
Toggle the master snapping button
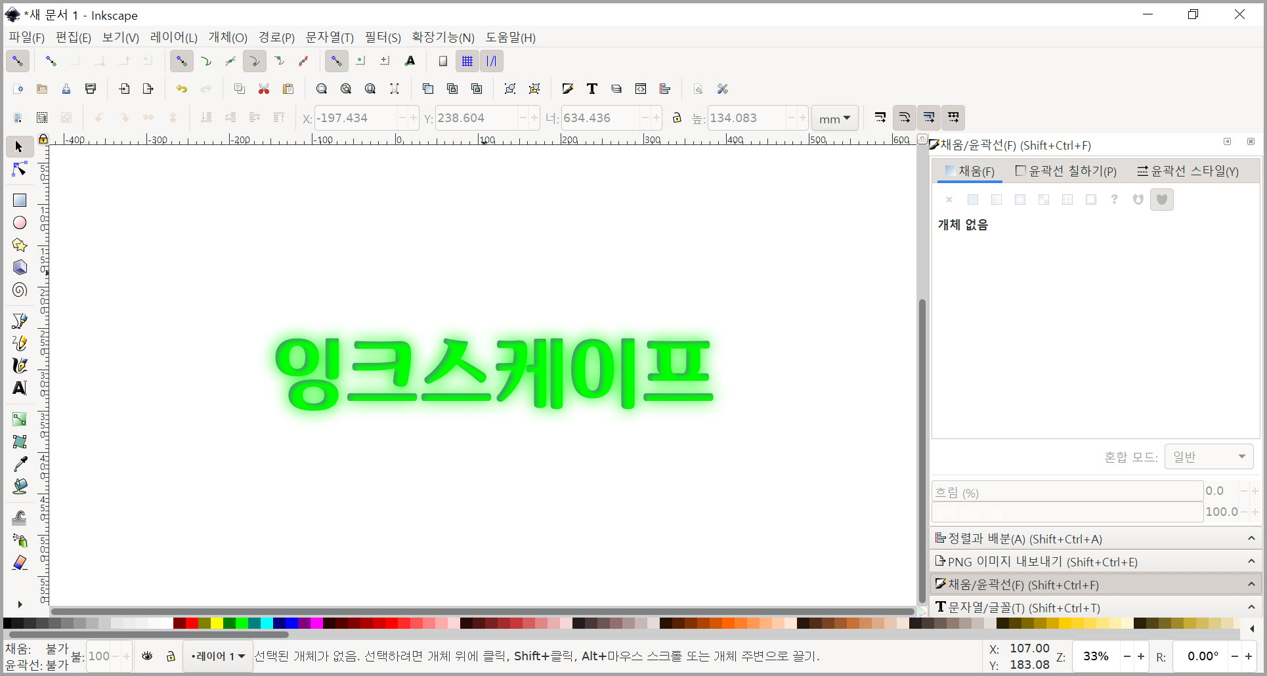(18, 61)
